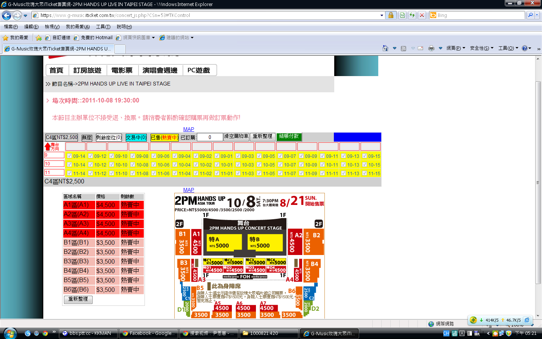The width and height of the screenshot is (542, 339).
Task: Select the G-Music iTicket browser tab
Action: coord(58,49)
